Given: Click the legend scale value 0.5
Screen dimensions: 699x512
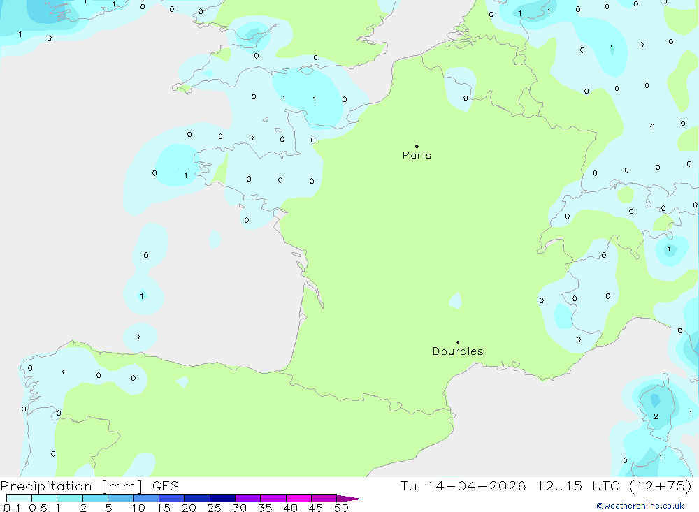Looking at the screenshot, I should [x=38, y=508].
